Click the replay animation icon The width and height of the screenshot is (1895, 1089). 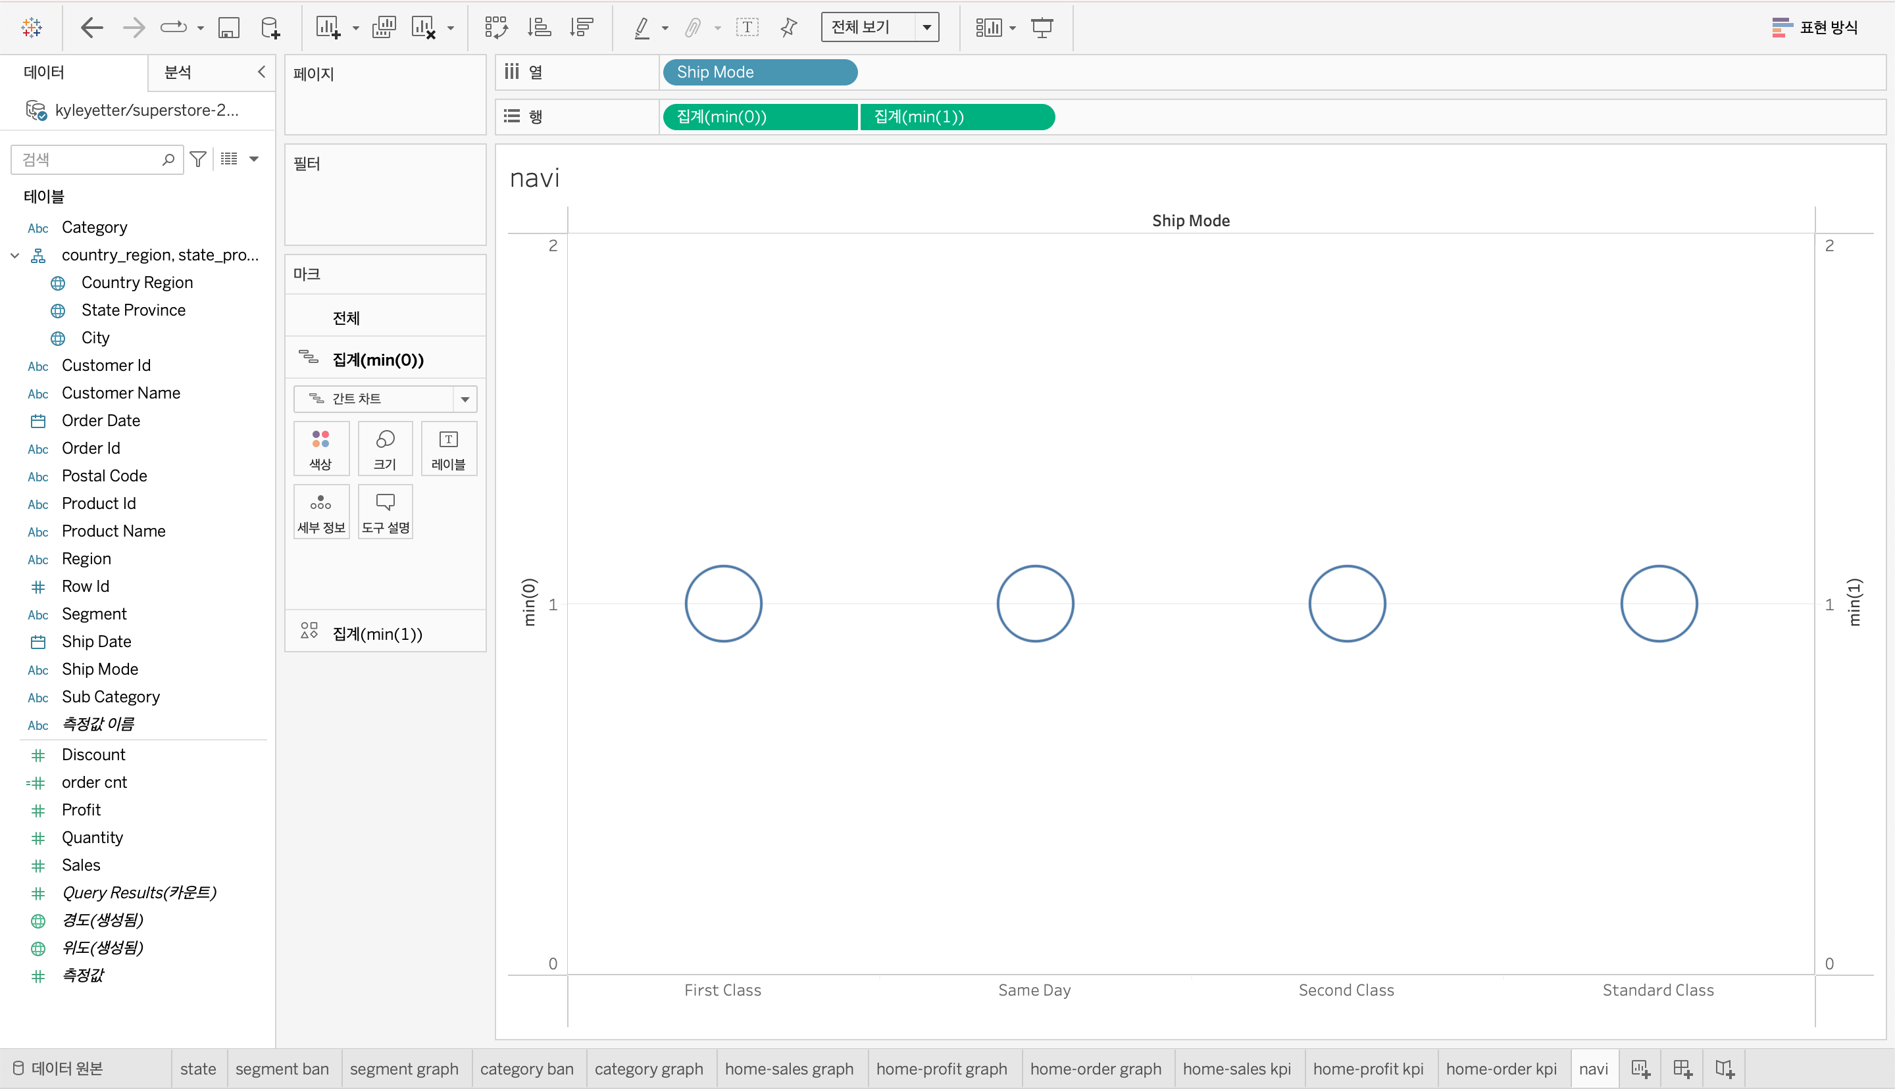(174, 28)
